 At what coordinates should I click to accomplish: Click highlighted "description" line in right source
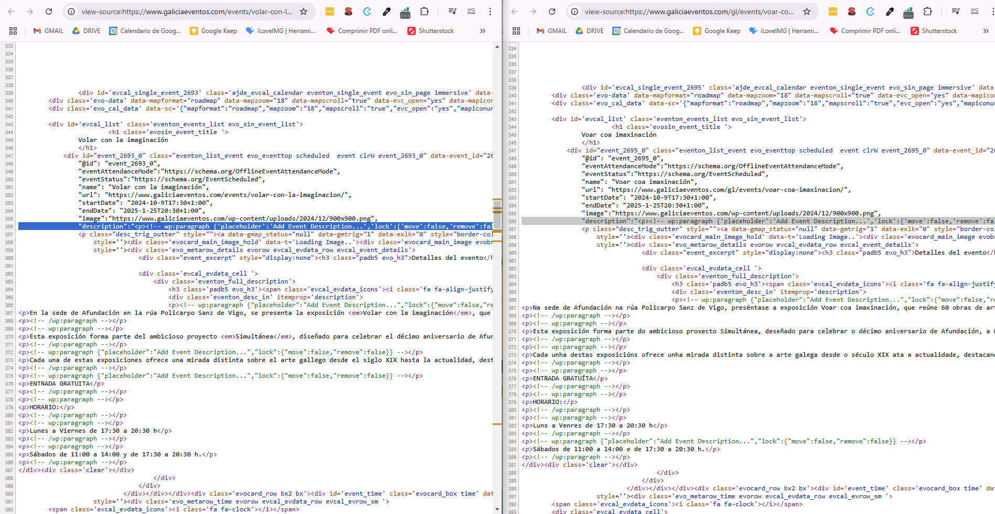coord(758,221)
